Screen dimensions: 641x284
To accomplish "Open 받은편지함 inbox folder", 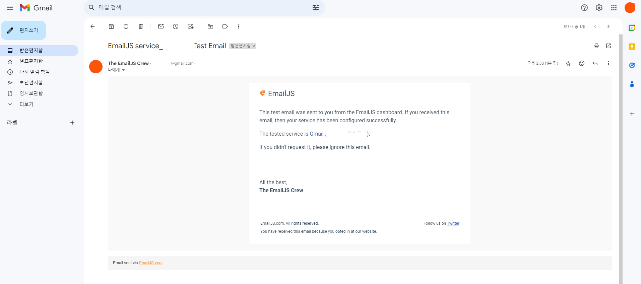I will click(39, 51).
